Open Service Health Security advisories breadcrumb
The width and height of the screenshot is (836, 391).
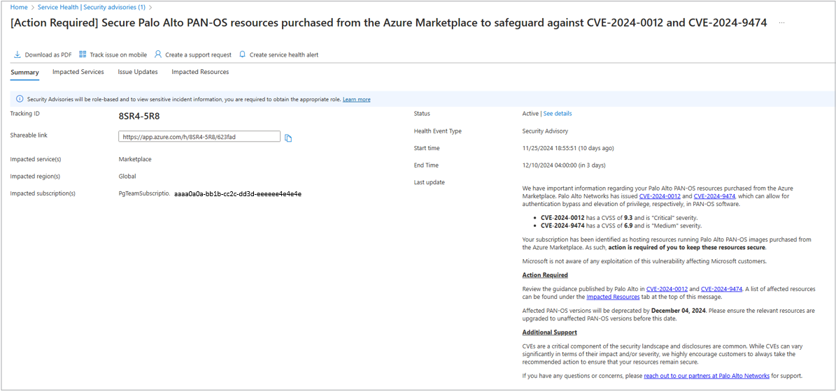(92, 8)
